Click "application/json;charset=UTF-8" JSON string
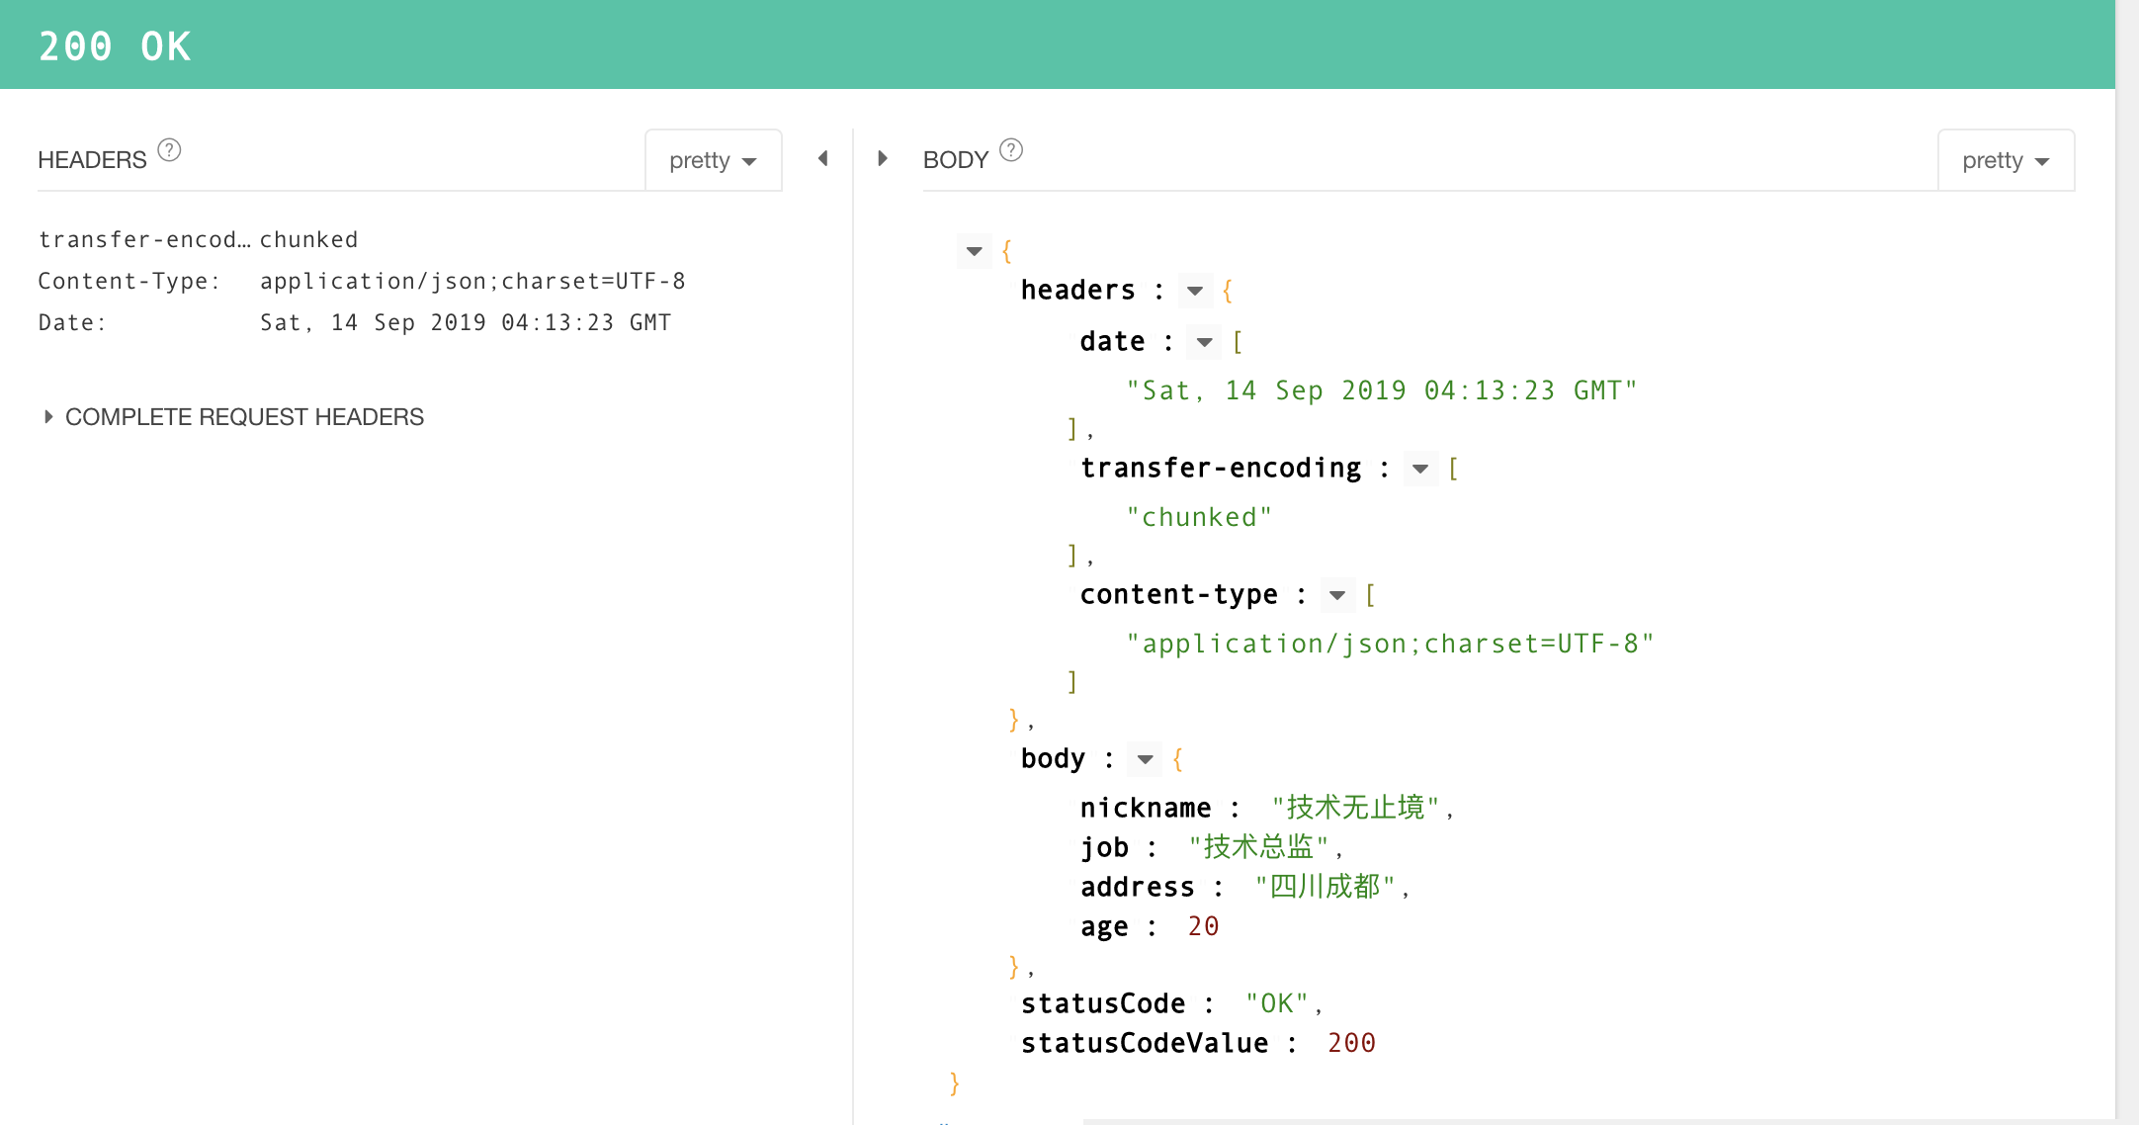 (1390, 644)
